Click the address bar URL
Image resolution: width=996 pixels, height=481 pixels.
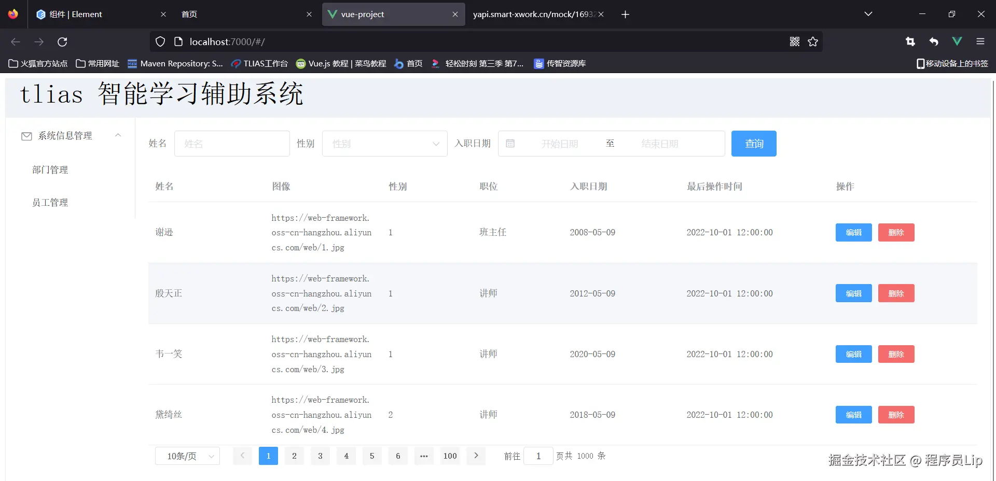(x=227, y=41)
